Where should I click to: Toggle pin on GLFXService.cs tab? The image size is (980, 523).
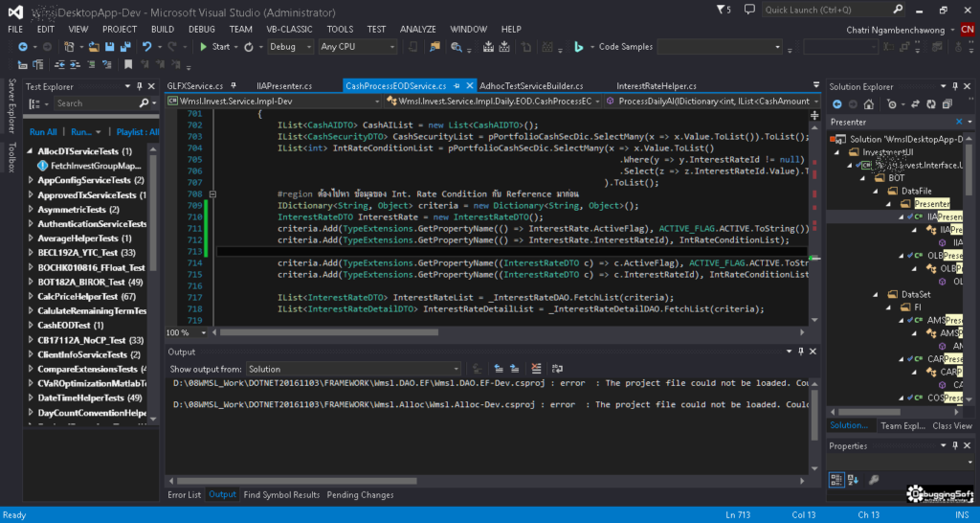click(x=234, y=86)
